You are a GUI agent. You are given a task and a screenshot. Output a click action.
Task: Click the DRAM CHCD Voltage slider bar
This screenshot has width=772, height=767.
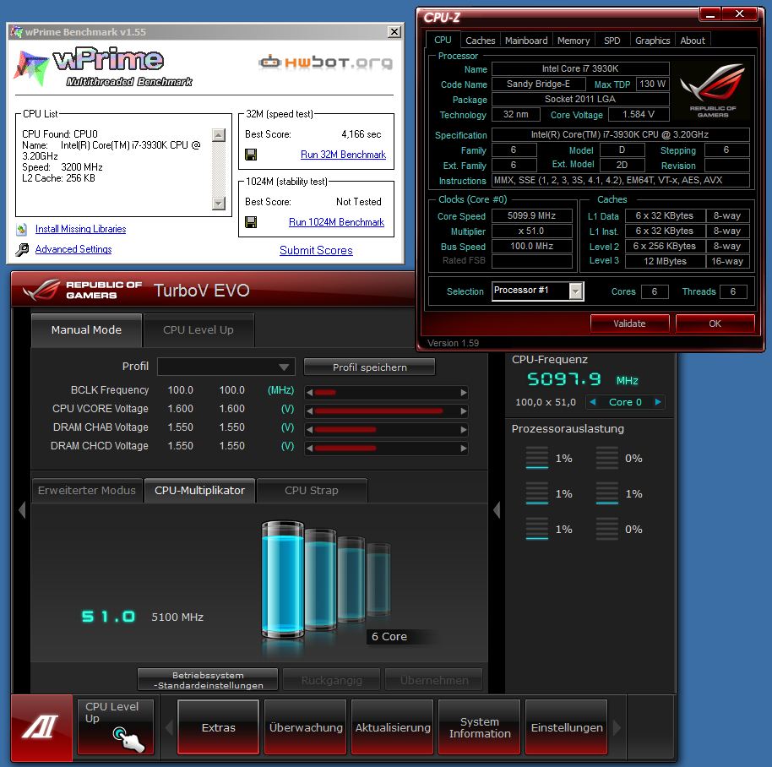click(x=387, y=449)
